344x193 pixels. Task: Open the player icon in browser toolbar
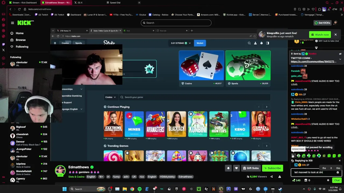click(x=309, y=9)
